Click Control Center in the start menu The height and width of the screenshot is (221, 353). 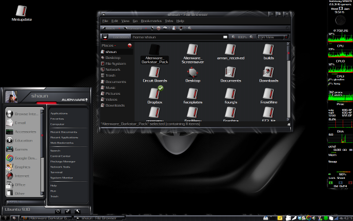click(x=60, y=156)
